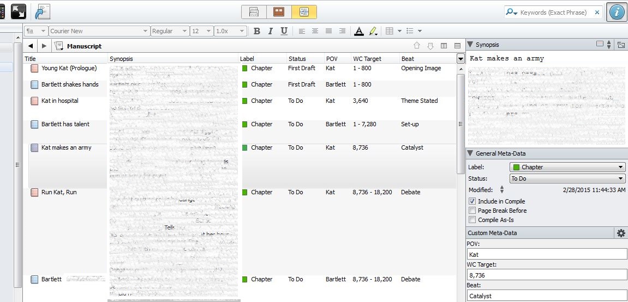Enable Compile As-Is checkbox
This screenshot has width=628, height=302.
pos(472,220)
